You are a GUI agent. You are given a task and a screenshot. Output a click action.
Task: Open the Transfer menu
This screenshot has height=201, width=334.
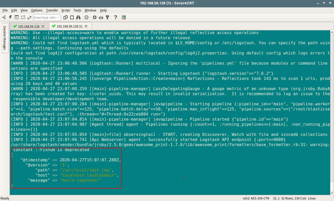[52, 10]
